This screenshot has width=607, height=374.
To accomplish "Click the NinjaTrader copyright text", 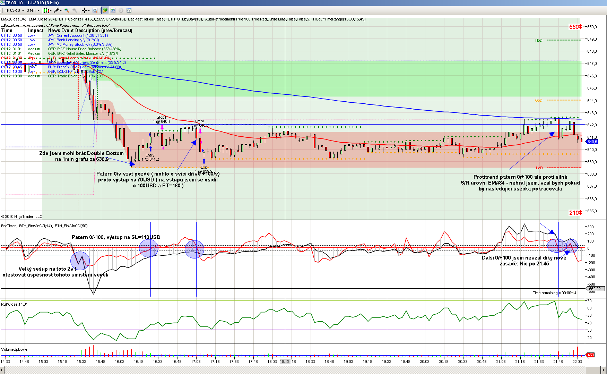I will click(21, 216).
